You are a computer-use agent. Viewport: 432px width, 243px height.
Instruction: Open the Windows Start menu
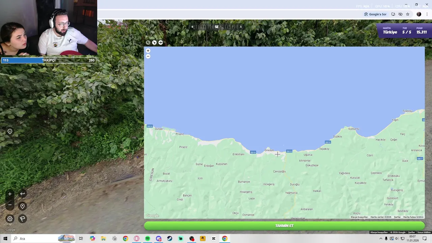(5, 239)
